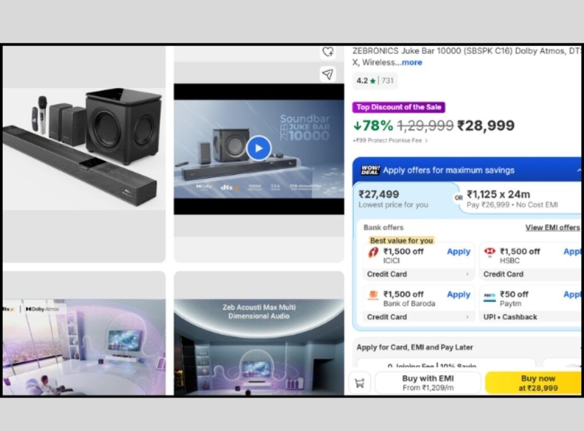The width and height of the screenshot is (584, 431).
Task: Click the WOW! DEAL badge icon
Action: pyautogui.click(x=370, y=170)
